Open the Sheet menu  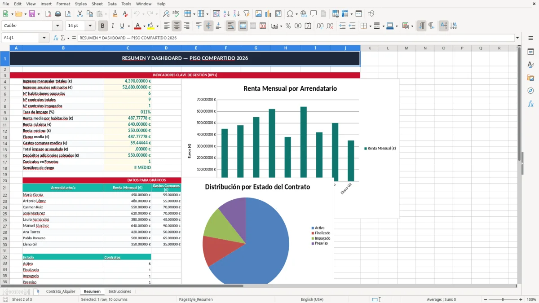[x=97, y=4]
